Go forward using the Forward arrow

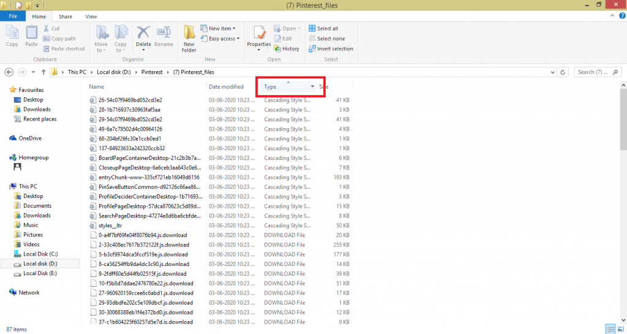click(22, 72)
